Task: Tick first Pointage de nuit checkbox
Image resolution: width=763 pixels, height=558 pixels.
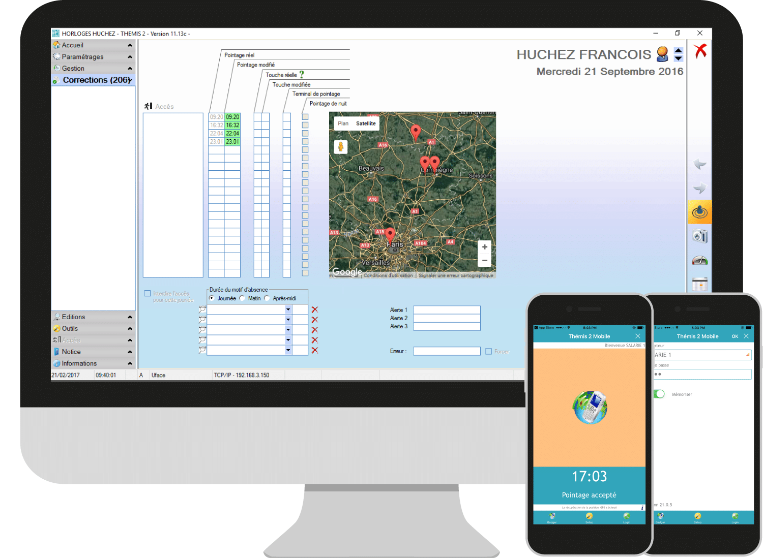Action: coord(305,117)
